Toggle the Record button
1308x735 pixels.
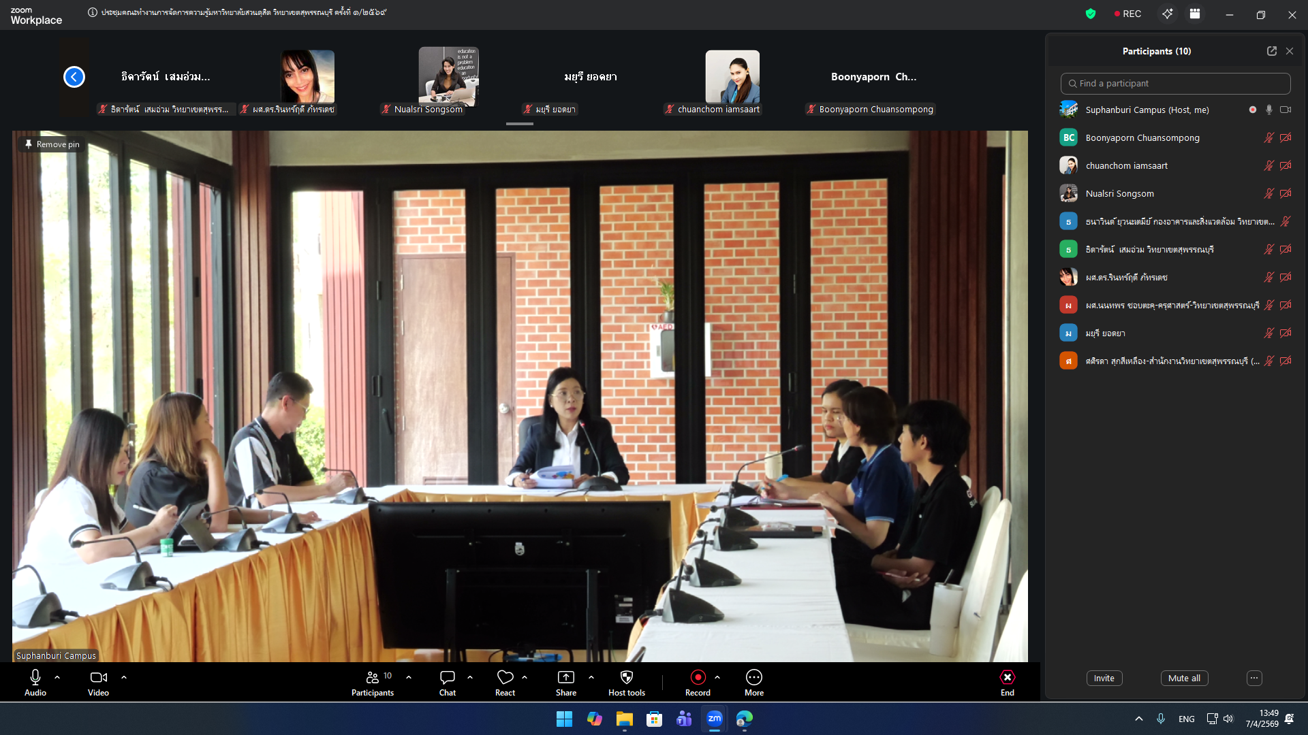click(x=698, y=678)
